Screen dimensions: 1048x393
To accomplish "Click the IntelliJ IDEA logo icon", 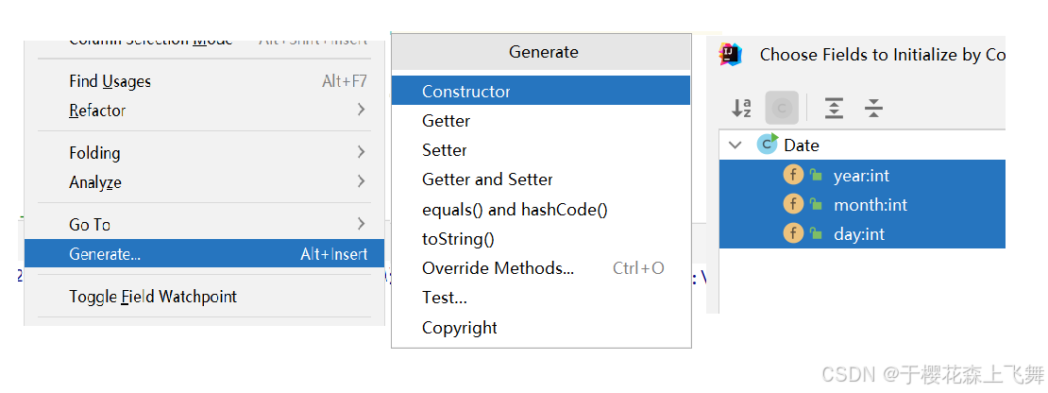I will tap(731, 55).
